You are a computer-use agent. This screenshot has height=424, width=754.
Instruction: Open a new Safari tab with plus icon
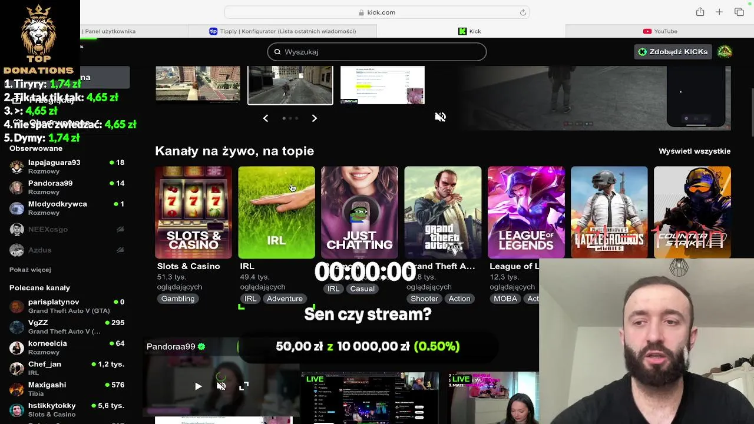pos(719,12)
